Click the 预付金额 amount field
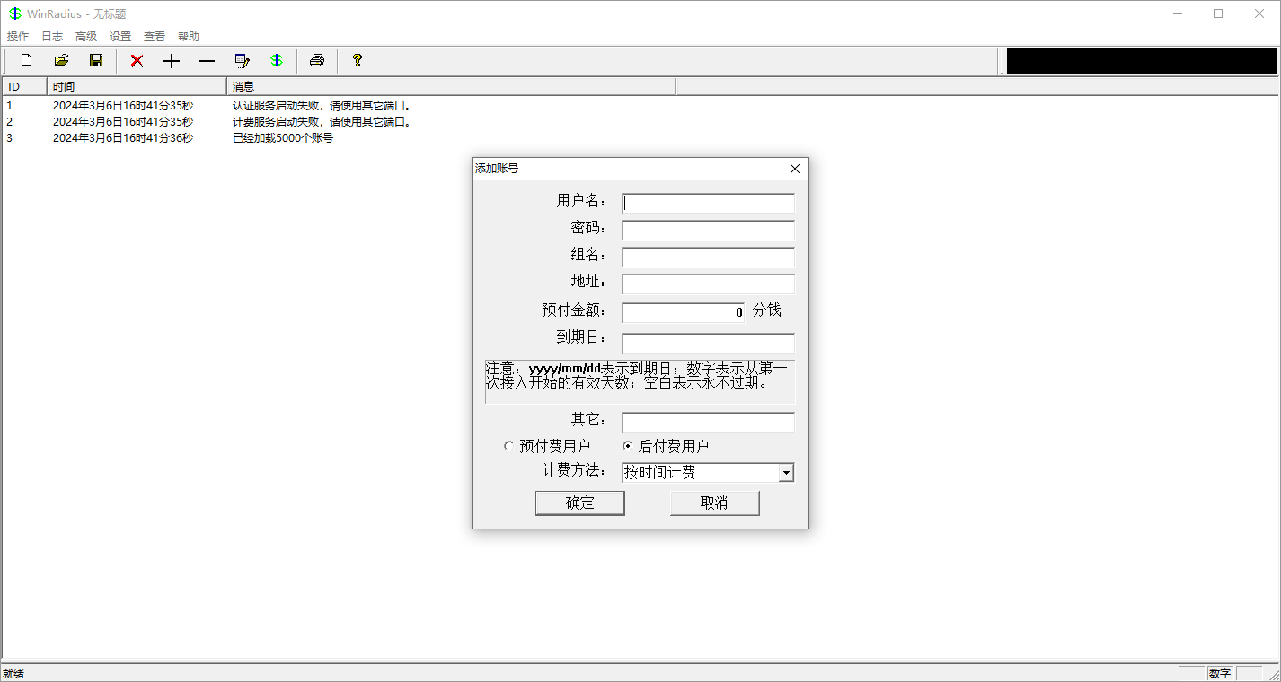1281x682 pixels. tap(684, 312)
